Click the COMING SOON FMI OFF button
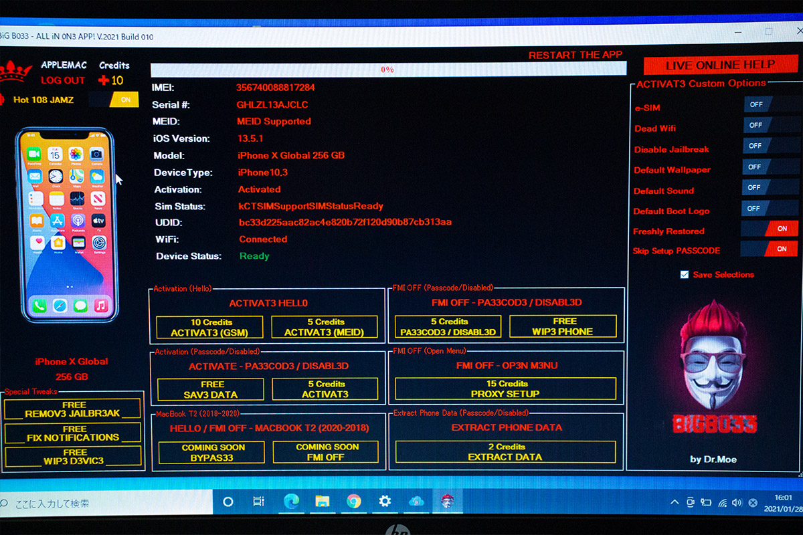The image size is (803, 535). click(x=326, y=452)
